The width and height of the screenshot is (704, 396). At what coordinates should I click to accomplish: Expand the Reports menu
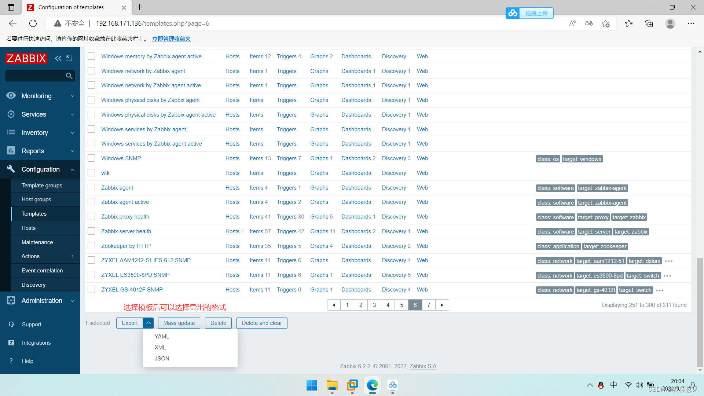72,151
